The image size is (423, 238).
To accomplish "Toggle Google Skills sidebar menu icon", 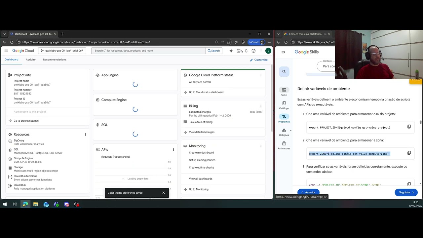I will (283, 52).
